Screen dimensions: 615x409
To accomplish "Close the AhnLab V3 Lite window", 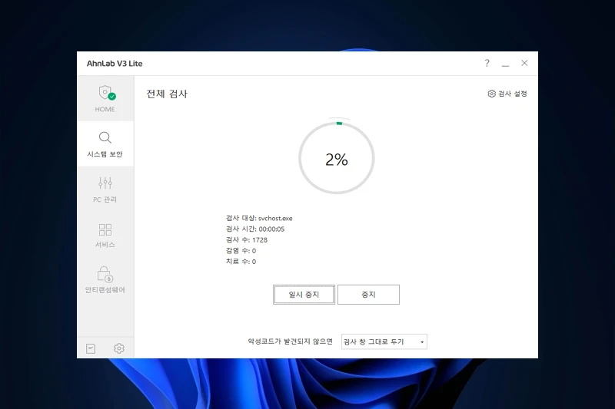I will pos(524,63).
